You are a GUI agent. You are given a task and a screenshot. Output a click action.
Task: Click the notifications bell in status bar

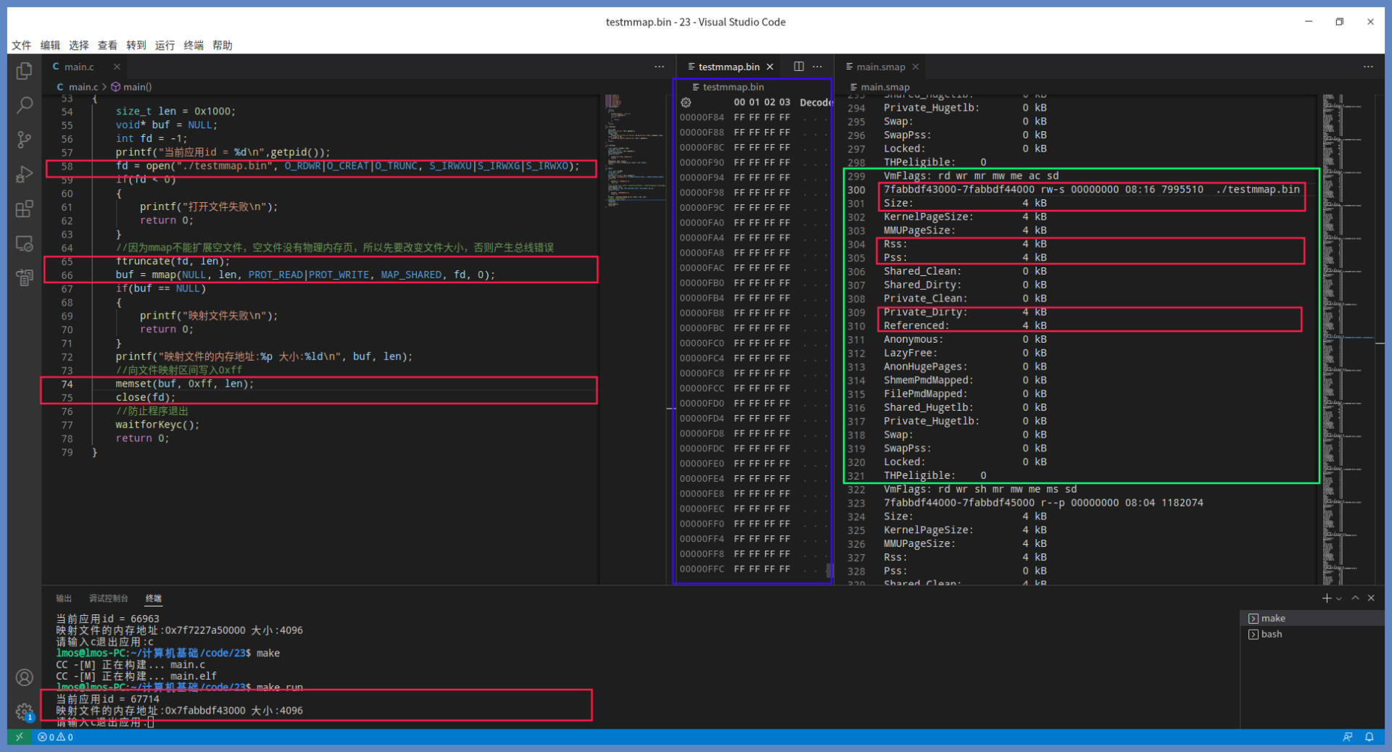1370,737
